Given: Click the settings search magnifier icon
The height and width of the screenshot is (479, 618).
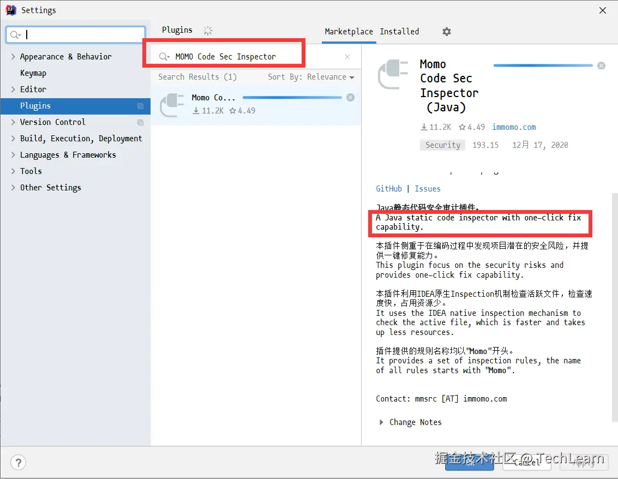Looking at the screenshot, I should [x=15, y=35].
